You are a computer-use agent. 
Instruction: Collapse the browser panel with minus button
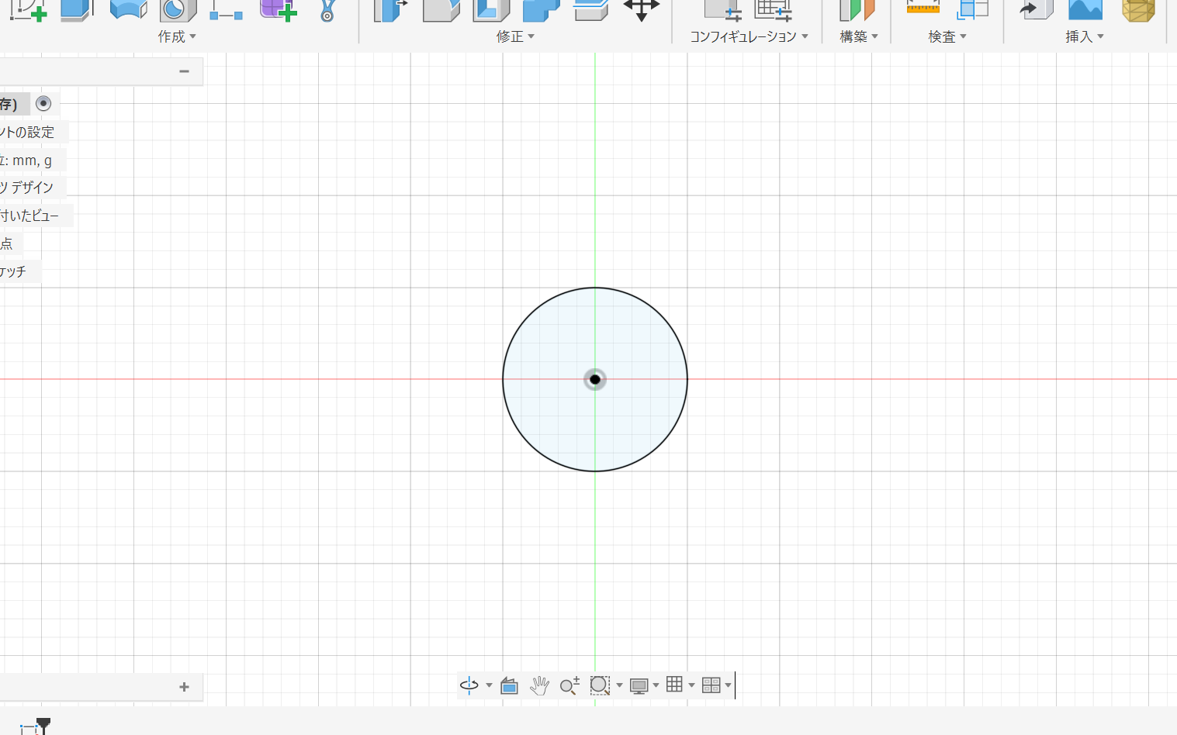click(184, 71)
